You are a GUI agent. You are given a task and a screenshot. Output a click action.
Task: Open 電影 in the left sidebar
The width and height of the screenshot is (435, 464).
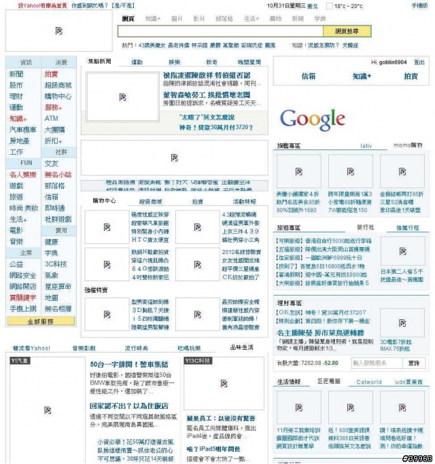click(16, 230)
